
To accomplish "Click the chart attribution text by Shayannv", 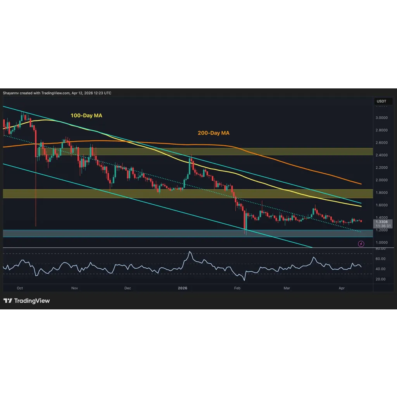I will pyautogui.click(x=57, y=93).
